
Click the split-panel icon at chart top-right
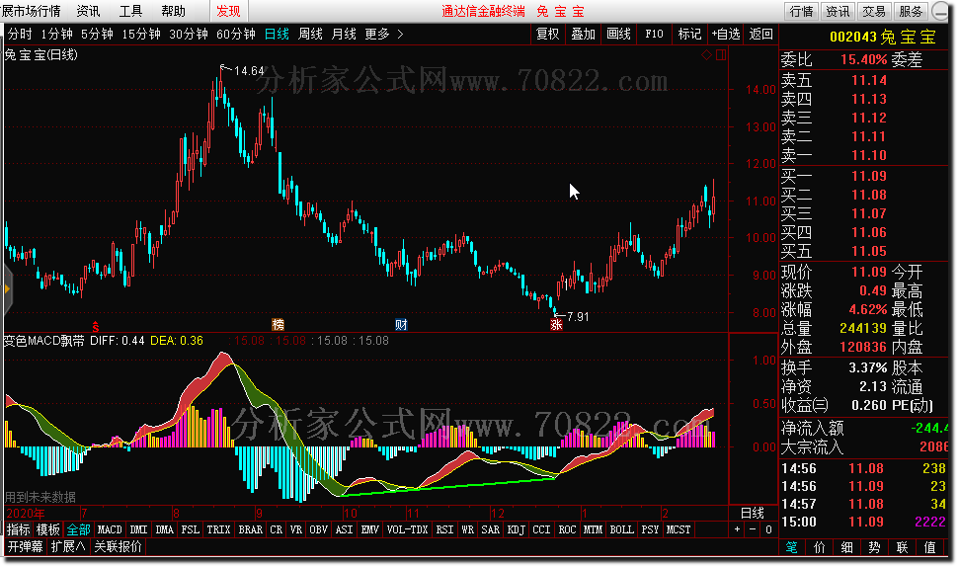(x=721, y=55)
